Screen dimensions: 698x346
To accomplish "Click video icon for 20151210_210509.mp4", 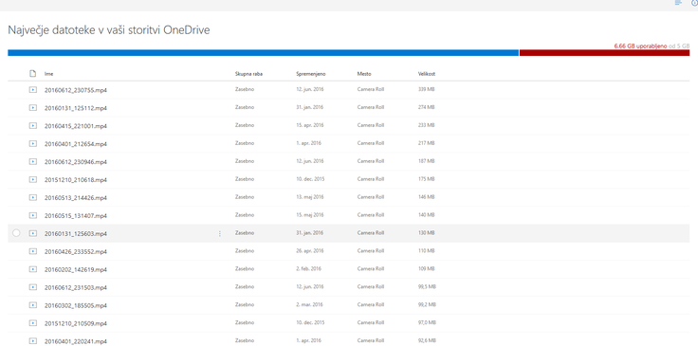I will pyautogui.click(x=32, y=323).
